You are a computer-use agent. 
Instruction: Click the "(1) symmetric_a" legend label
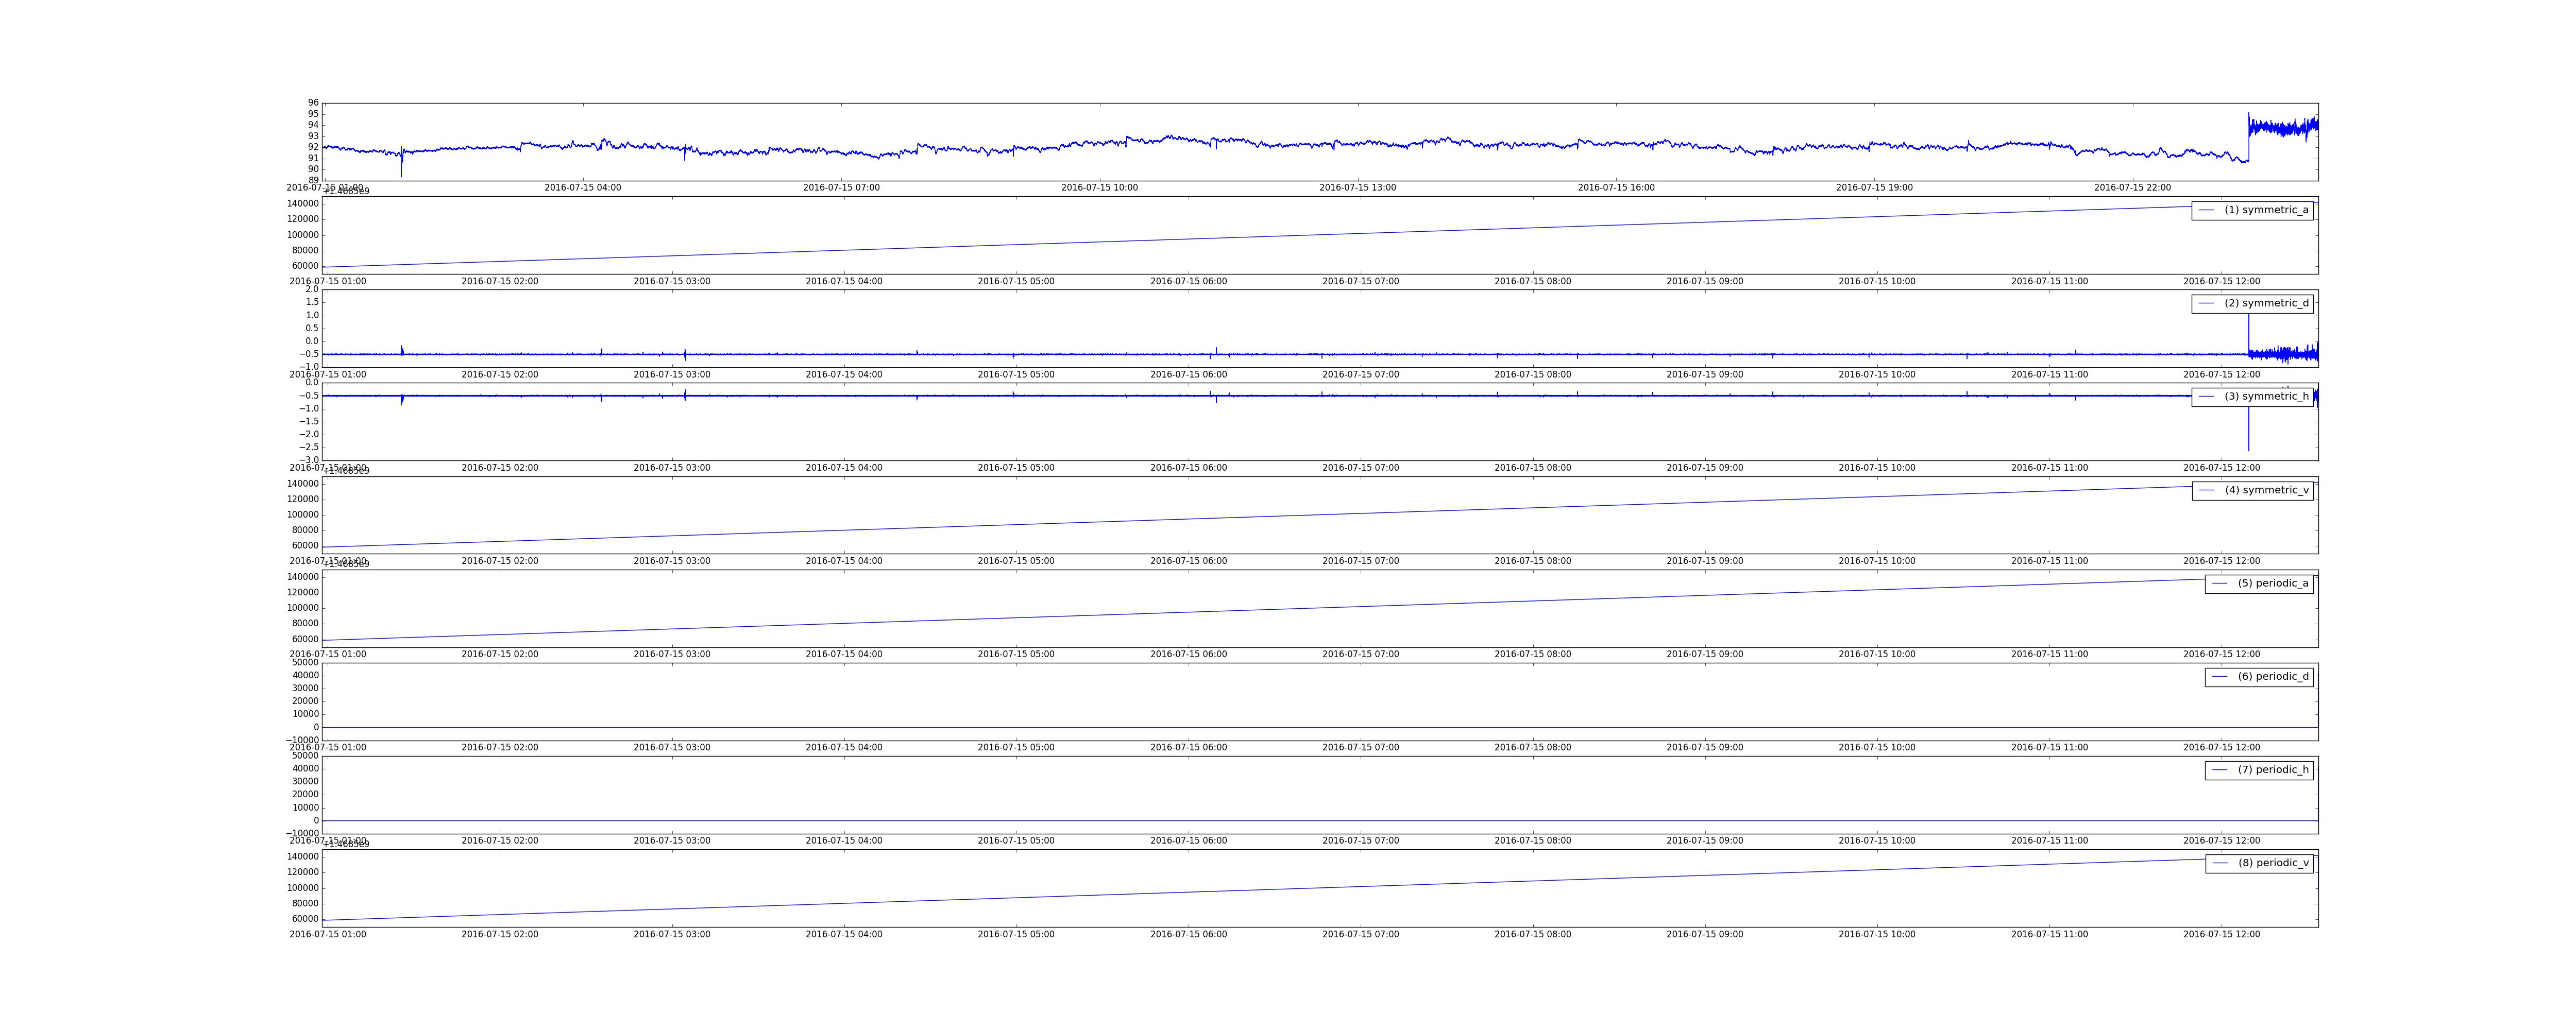(2266, 210)
